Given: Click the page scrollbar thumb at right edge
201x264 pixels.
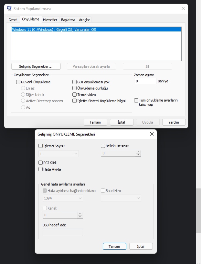Looking at the screenshot, I should pos(199,211).
